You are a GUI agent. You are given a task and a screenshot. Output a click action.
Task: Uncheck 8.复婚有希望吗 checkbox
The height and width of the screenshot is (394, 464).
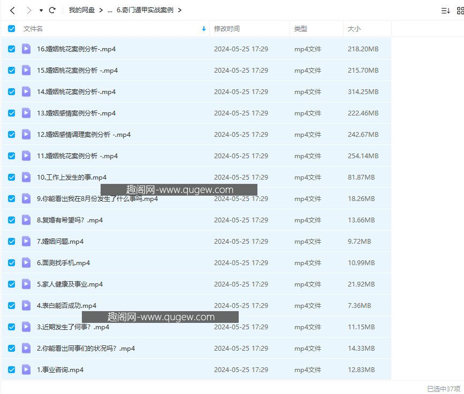pos(12,220)
